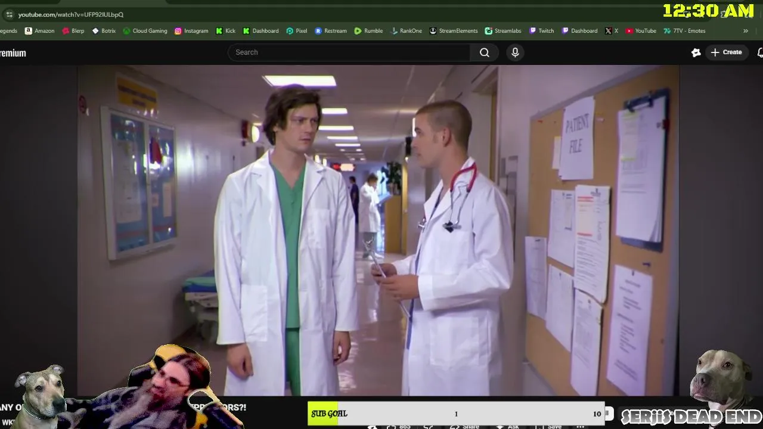
Task: Open the Twitch bookmark
Action: coord(541,31)
